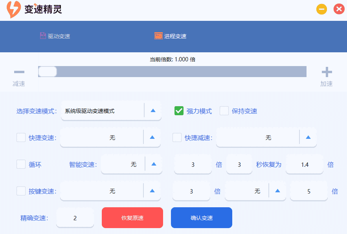Screen dimensions: 347x234
Task: Expand the 快捷变速 dropdown
Action: (x=153, y=138)
